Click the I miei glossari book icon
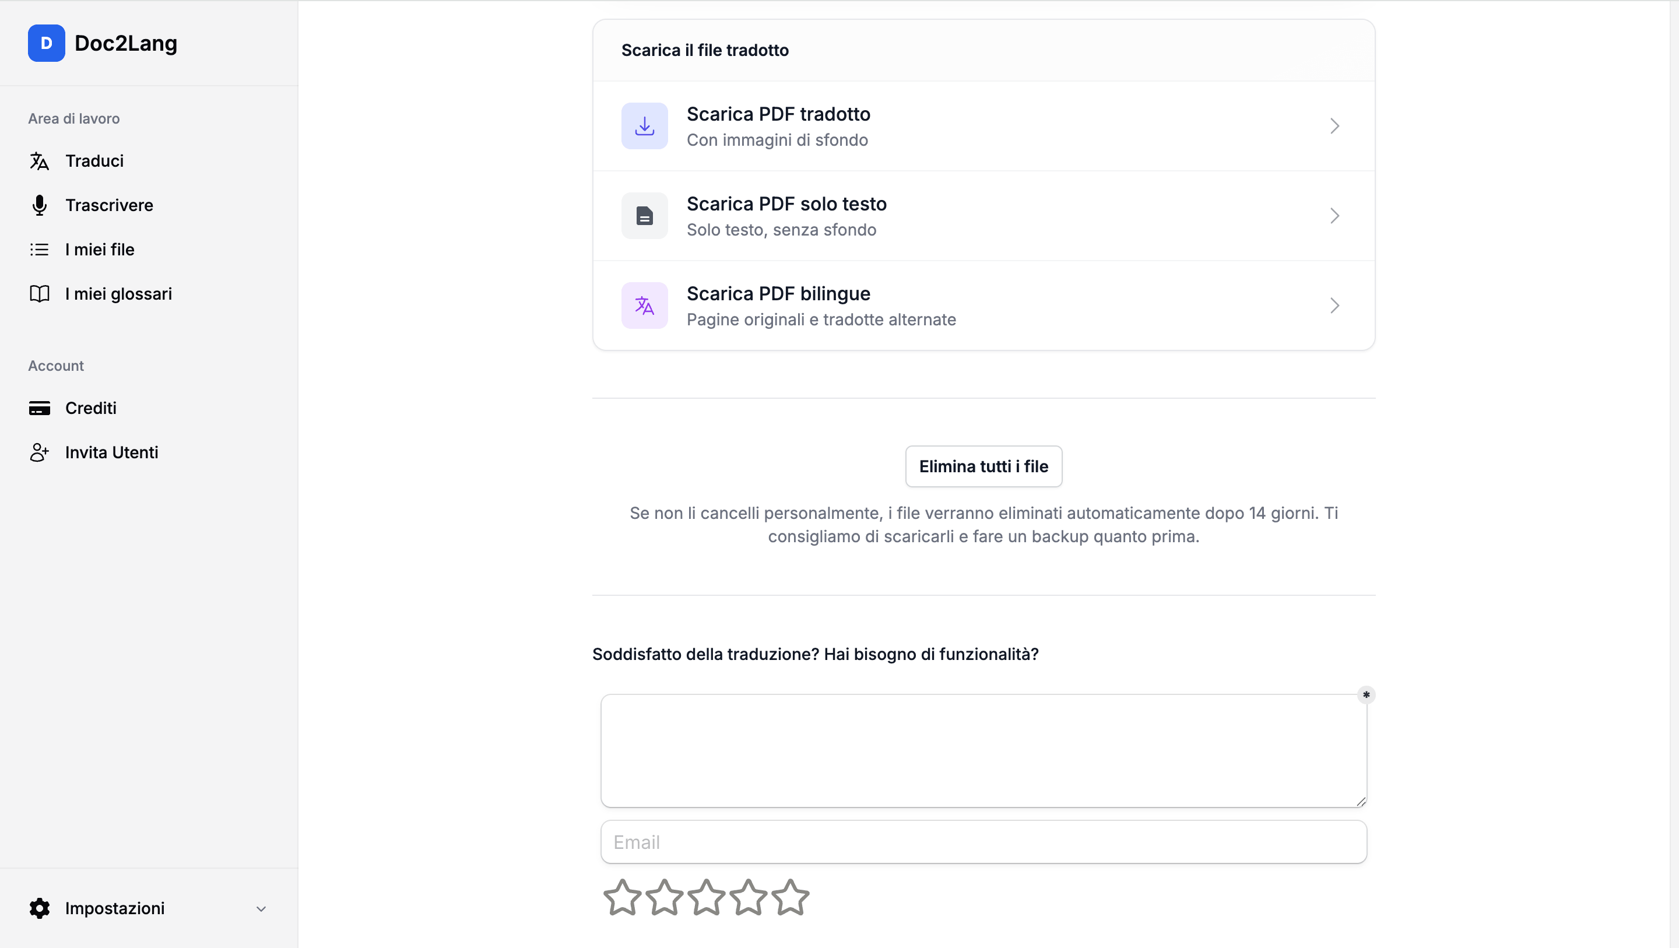The height and width of the screenshot is (948, 1679). pos(39,294)
